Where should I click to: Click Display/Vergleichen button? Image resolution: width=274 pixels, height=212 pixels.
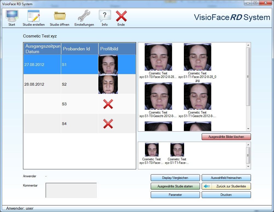coord(175,178)
